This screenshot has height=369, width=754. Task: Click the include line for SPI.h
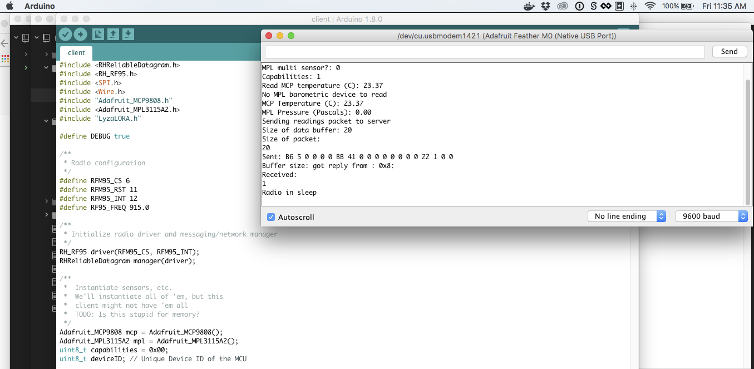pos(90,83)
